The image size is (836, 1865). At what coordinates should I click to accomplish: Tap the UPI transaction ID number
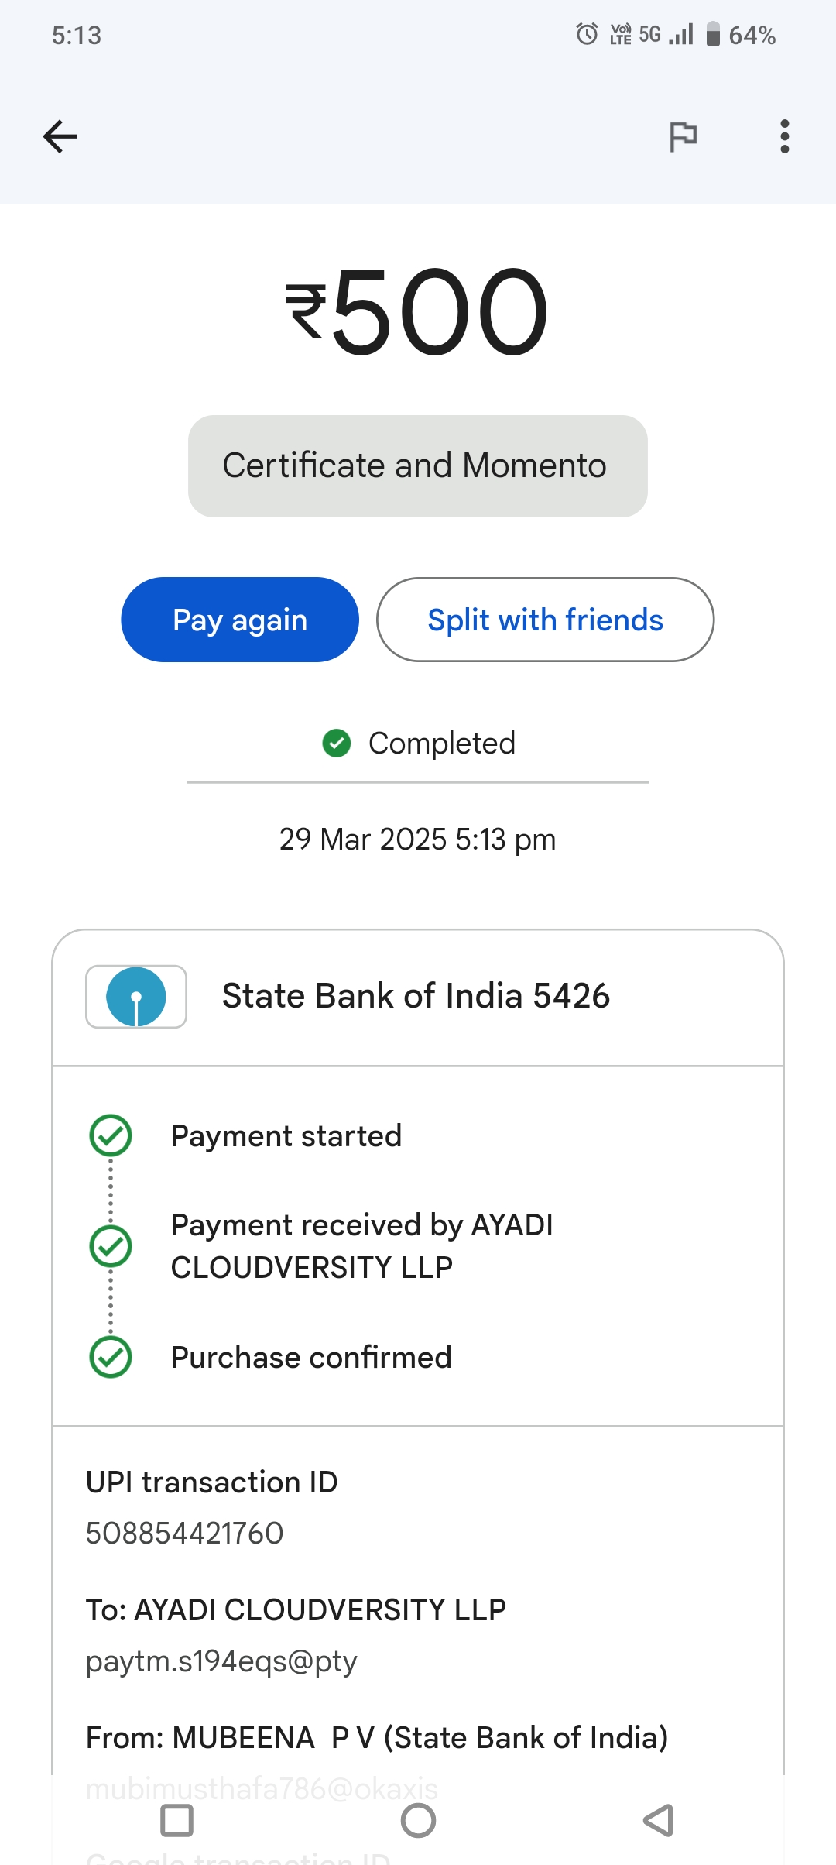[185, 1534]
